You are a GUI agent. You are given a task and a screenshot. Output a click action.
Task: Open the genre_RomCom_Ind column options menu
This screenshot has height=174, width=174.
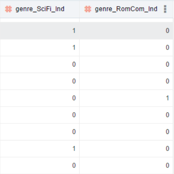click(x=165, y=9)
